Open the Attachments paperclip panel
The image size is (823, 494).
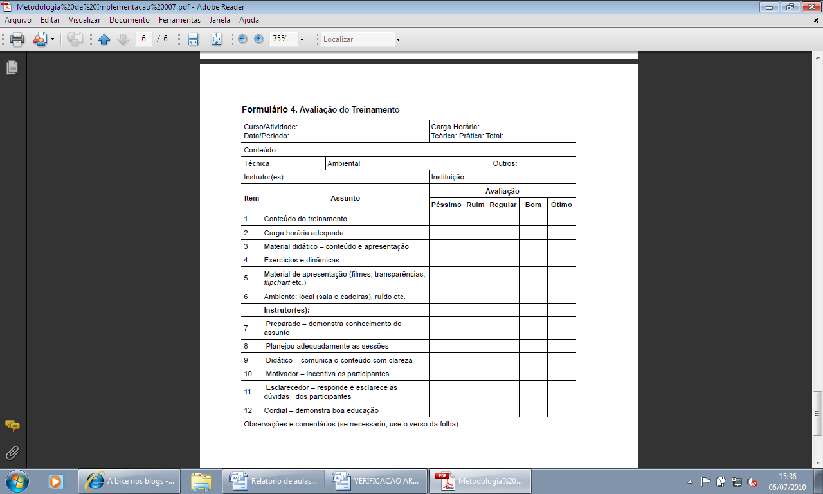12,453
